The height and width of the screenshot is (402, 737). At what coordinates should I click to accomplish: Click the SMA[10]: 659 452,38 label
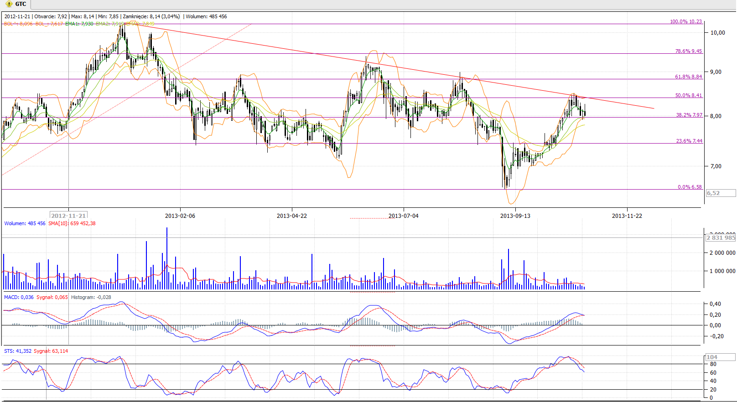click(72, 223)
